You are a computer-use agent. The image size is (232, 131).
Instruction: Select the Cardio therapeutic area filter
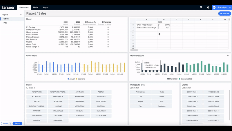point(162,92)
